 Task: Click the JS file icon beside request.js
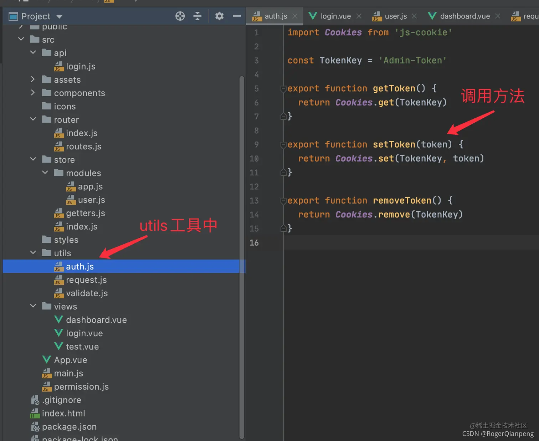point(59,280)
